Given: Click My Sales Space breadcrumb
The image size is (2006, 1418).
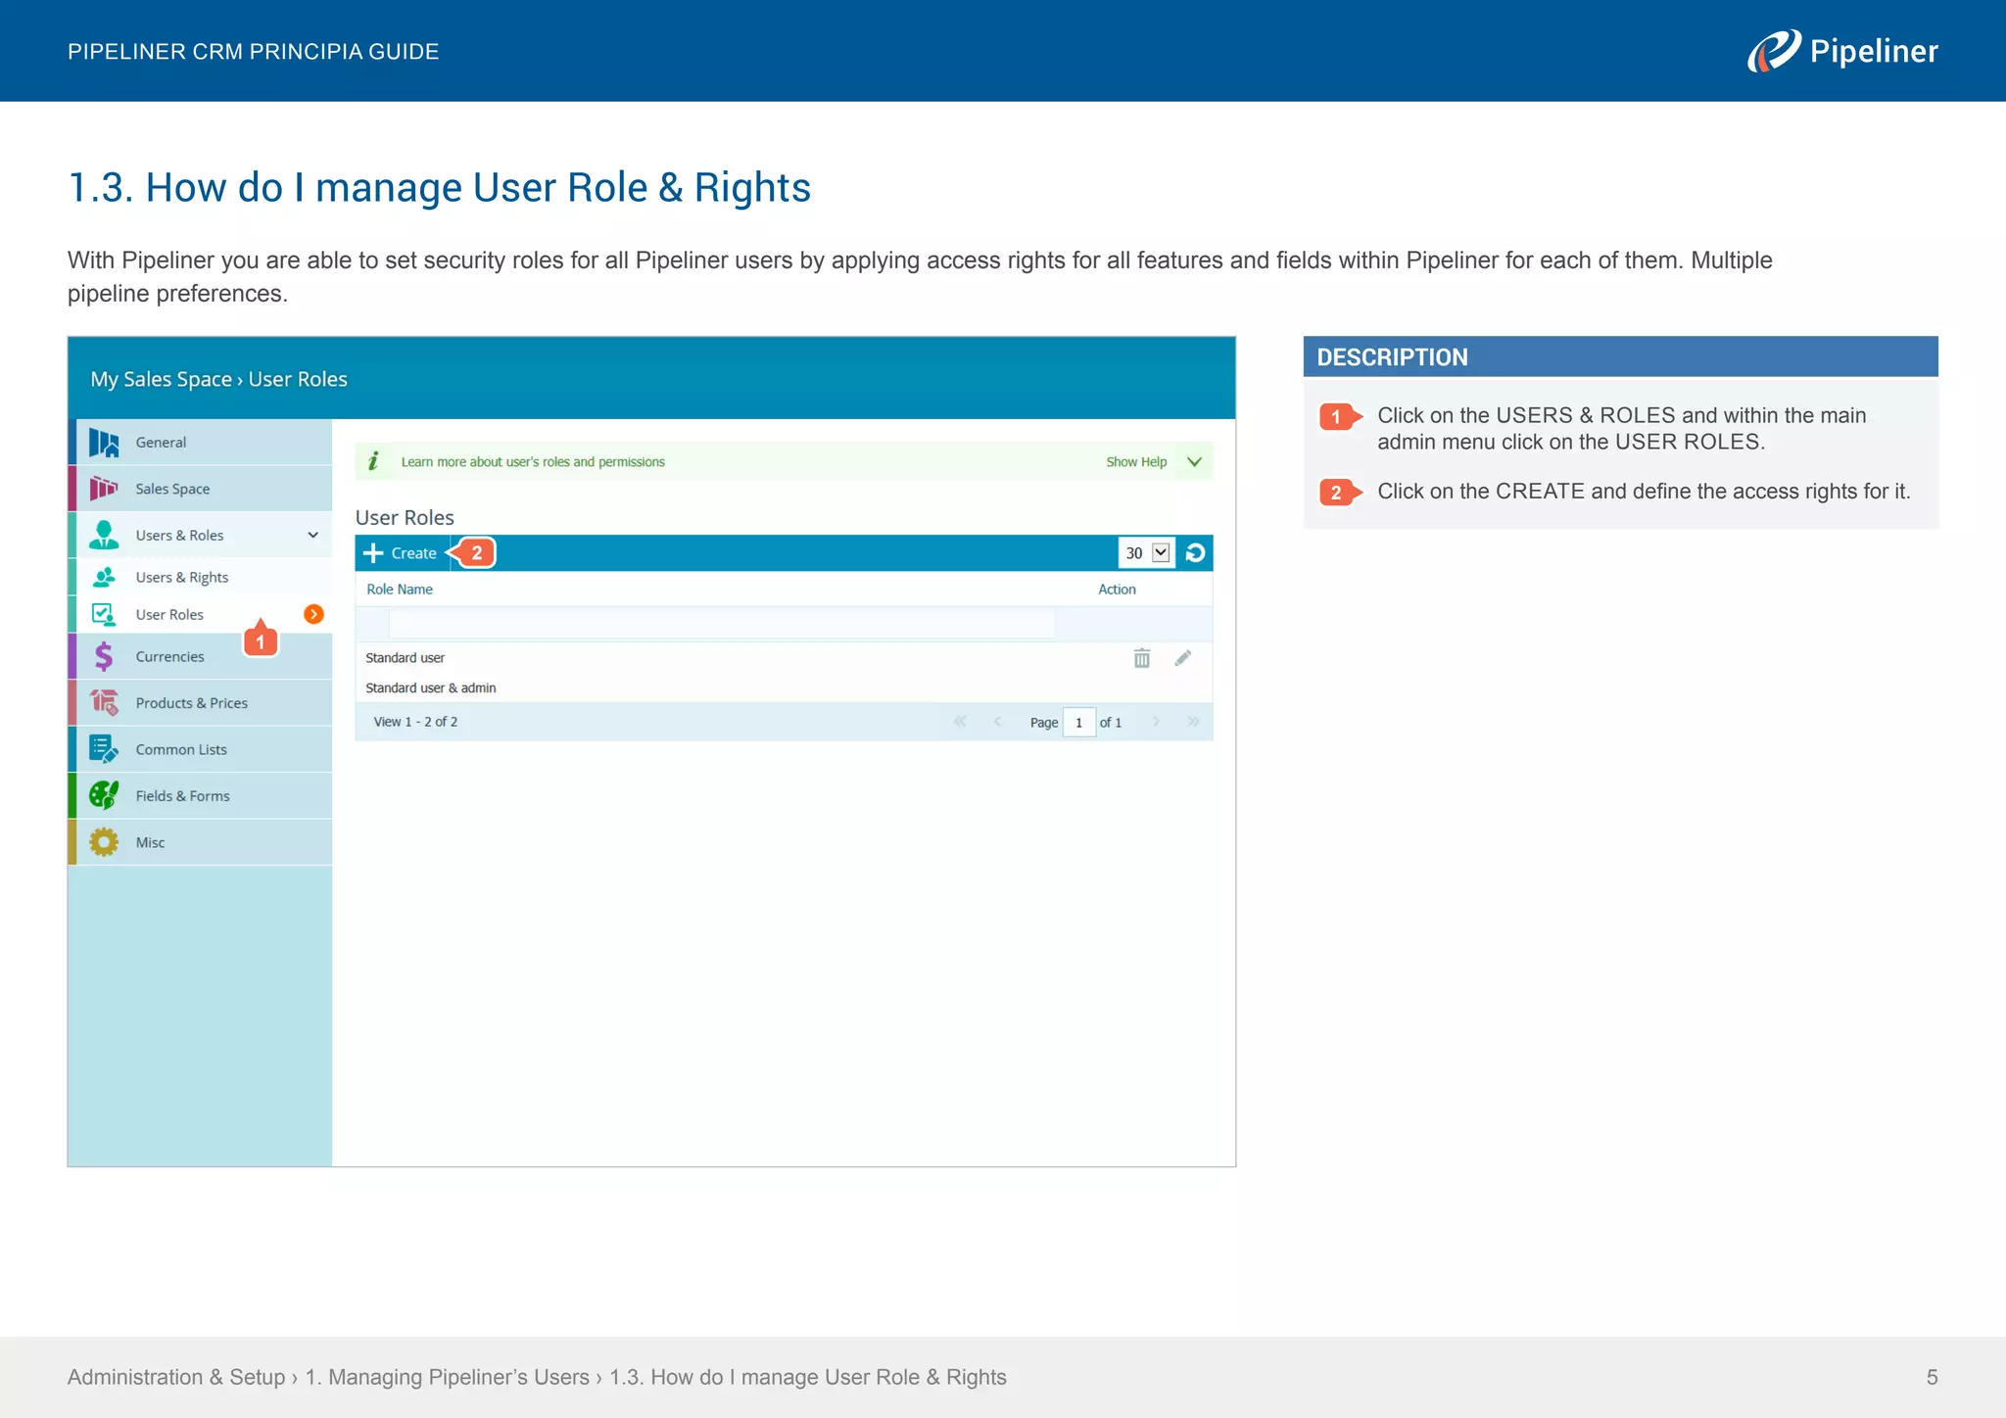Looking at the screenshot, I should click(161, 379).
